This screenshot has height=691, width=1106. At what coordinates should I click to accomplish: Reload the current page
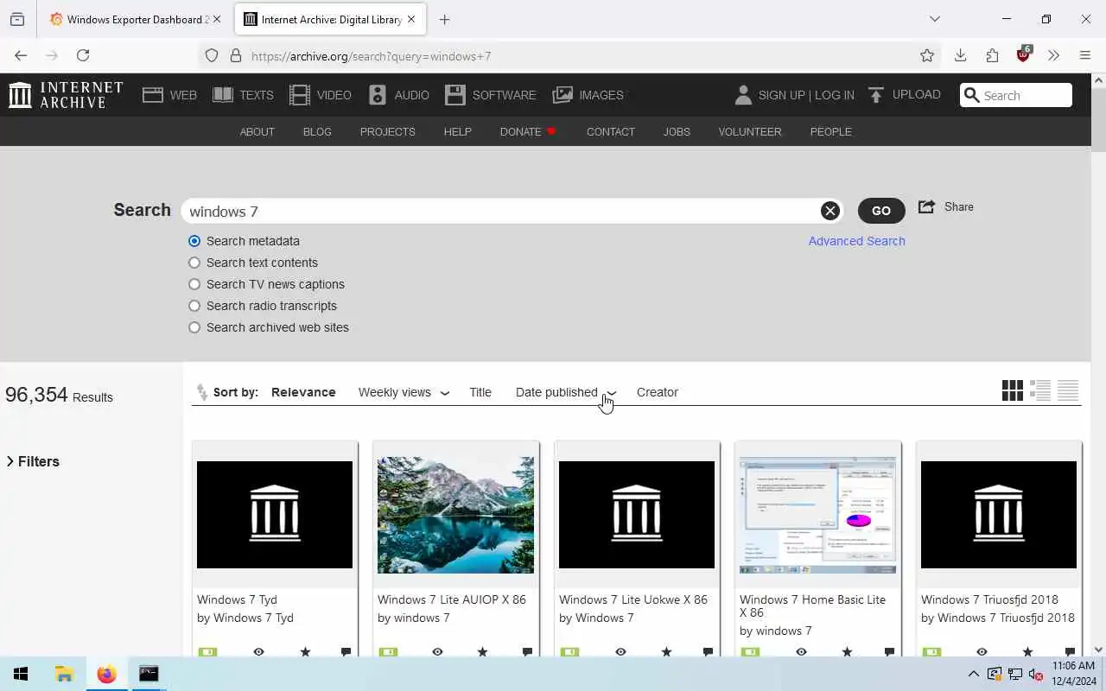(83, 55)
